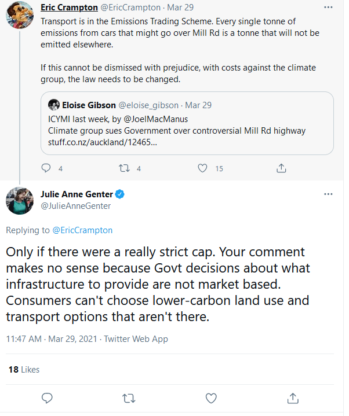Click Julie Anne Genter's verified badge

click(x=121, y=194)
